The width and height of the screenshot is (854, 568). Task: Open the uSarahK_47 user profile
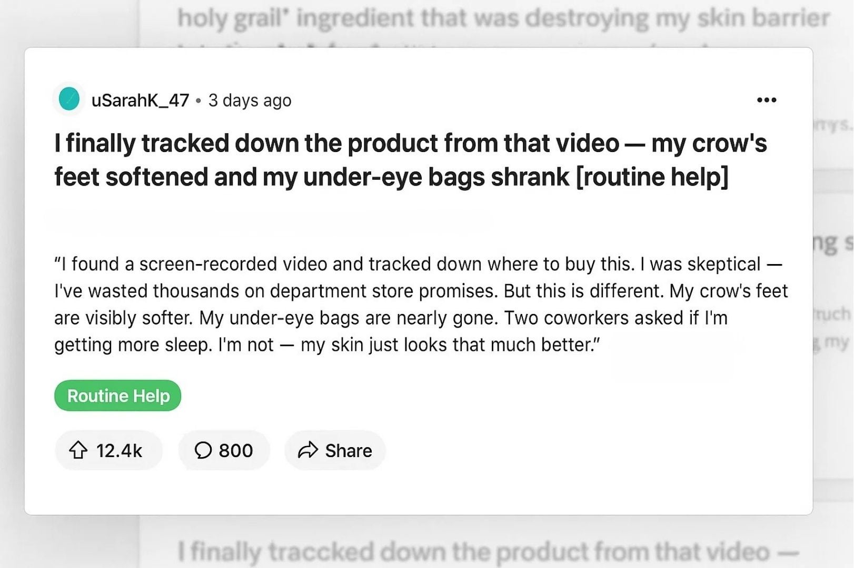coord(140,100)
